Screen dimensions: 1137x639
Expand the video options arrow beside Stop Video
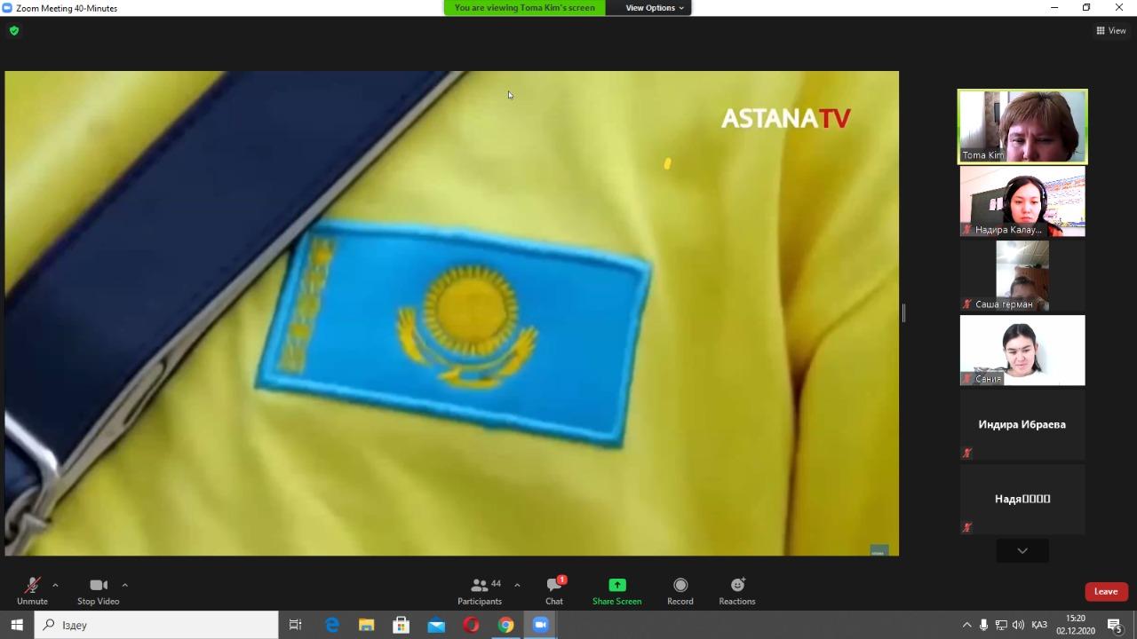coord(124,585)
